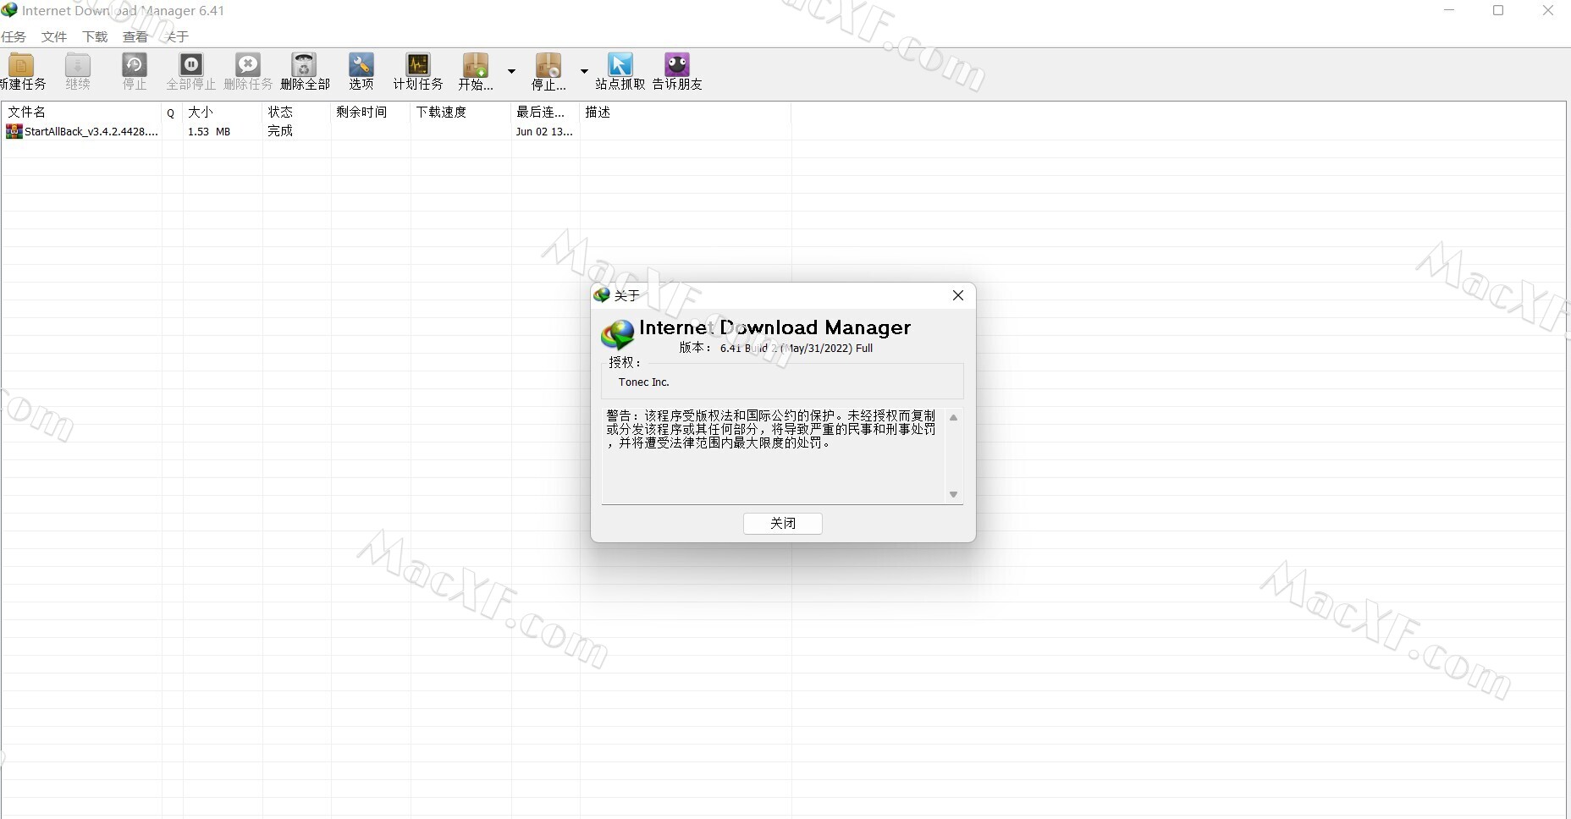Select the StartAllBack_v3.4.2.4428 file name
This screenshot has width=1571, height=819.
click(x=91, y=131)
